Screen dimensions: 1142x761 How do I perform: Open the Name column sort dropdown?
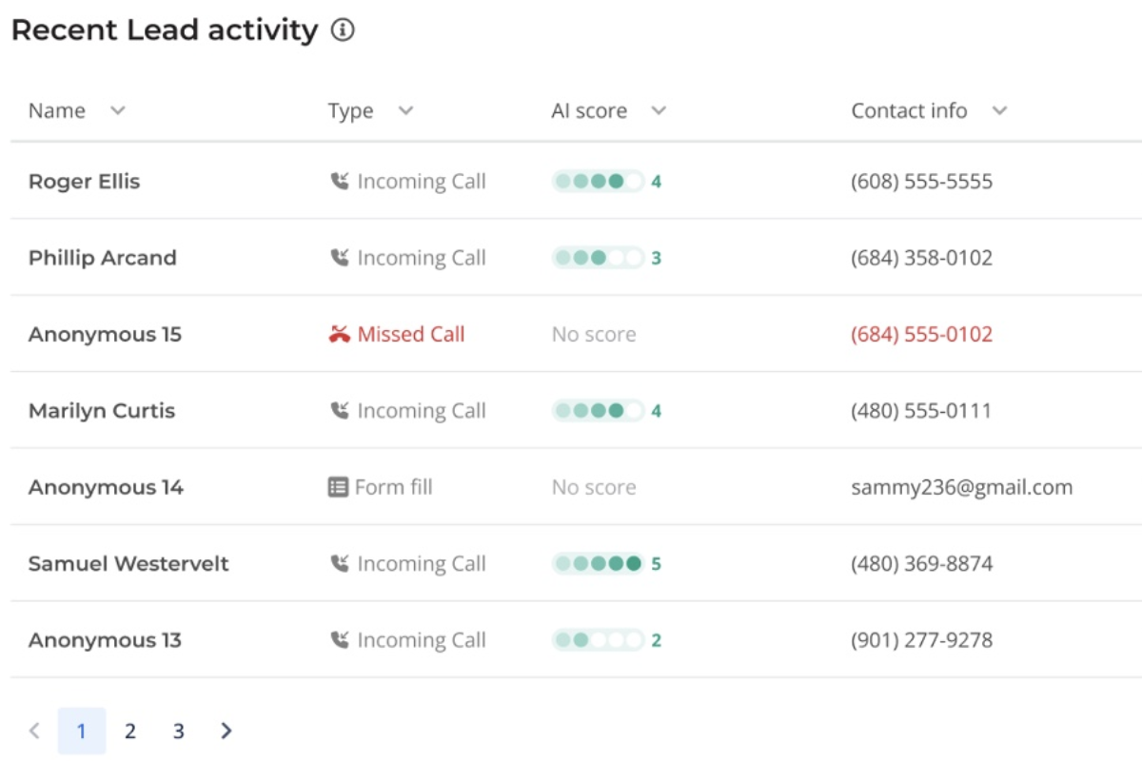tap(117, 111)
